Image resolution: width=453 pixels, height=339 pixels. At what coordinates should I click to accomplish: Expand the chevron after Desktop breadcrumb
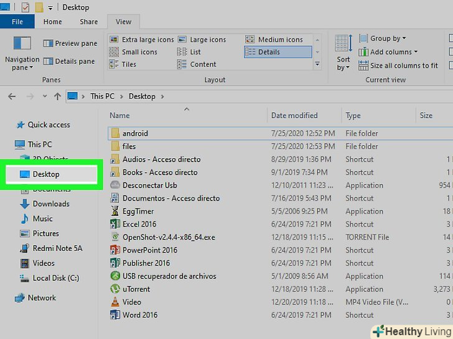click(x=162, y=97)
